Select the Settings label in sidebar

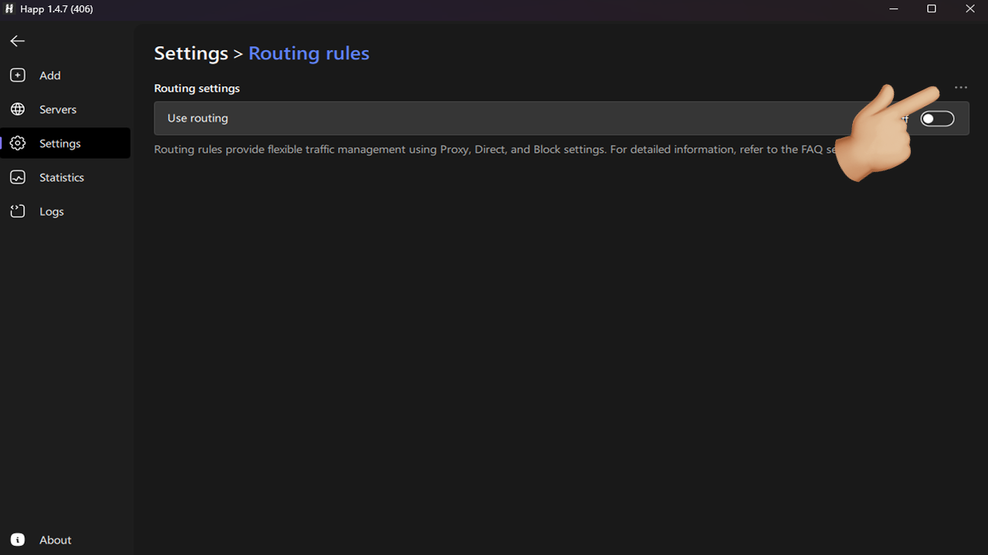point(60,143)
